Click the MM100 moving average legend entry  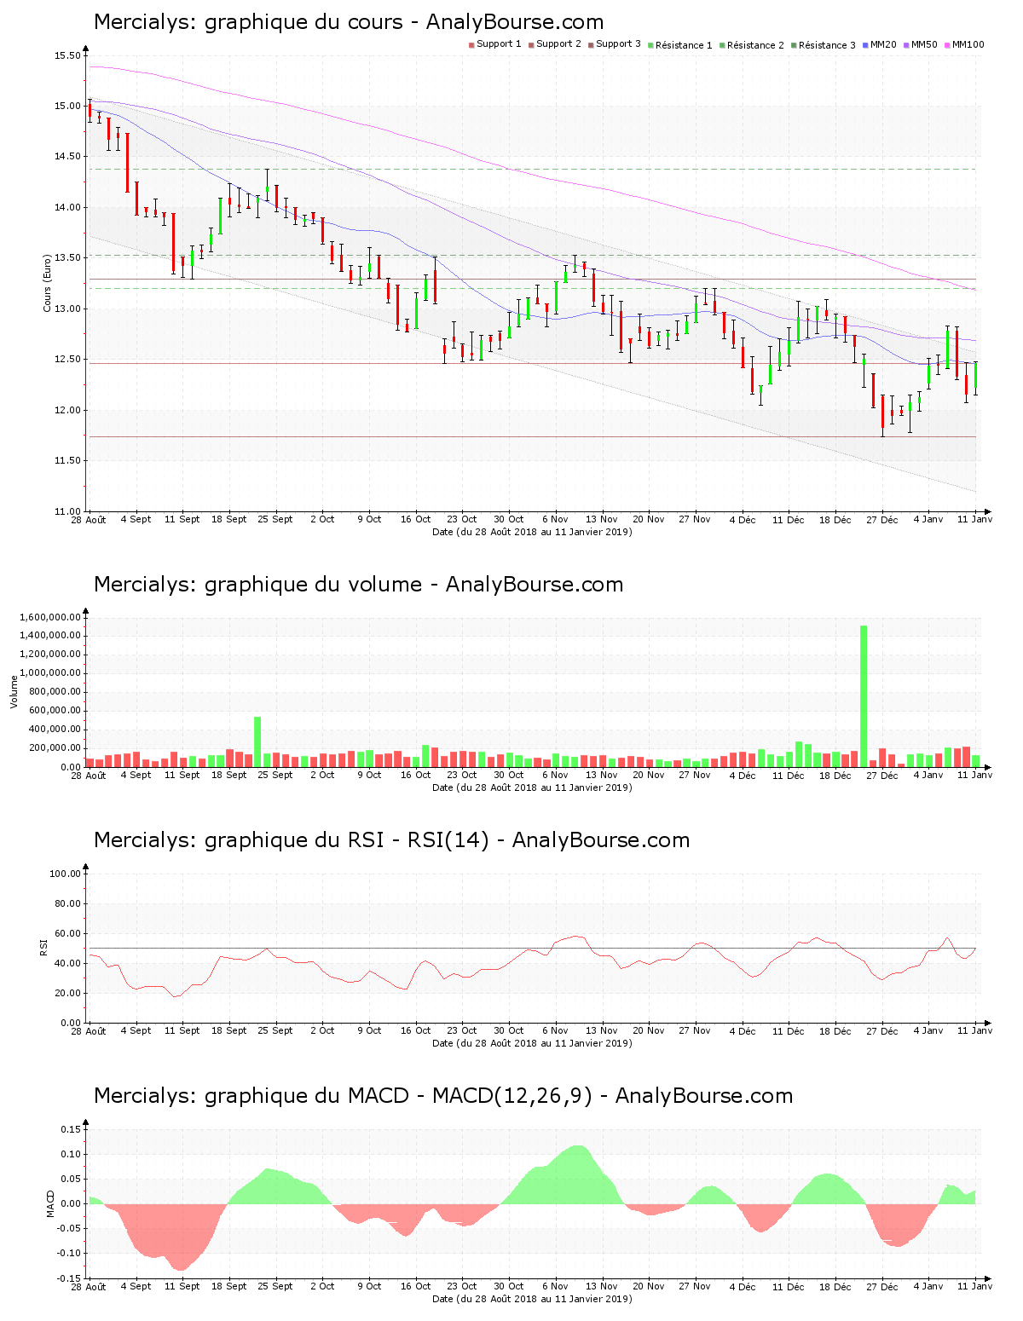964,44
